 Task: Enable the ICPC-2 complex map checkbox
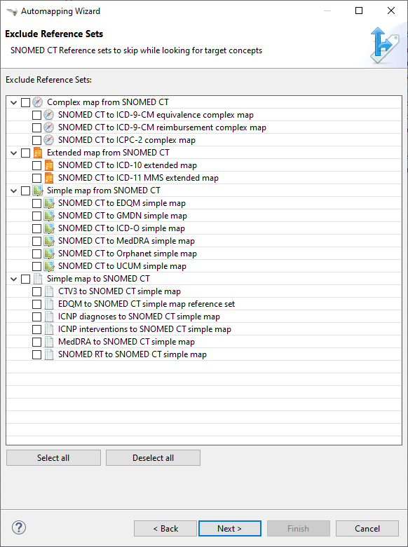pyautogui.click(x=36, y=140)
